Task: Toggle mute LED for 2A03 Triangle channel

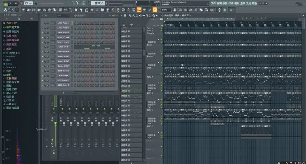Action: pos(43,32)
